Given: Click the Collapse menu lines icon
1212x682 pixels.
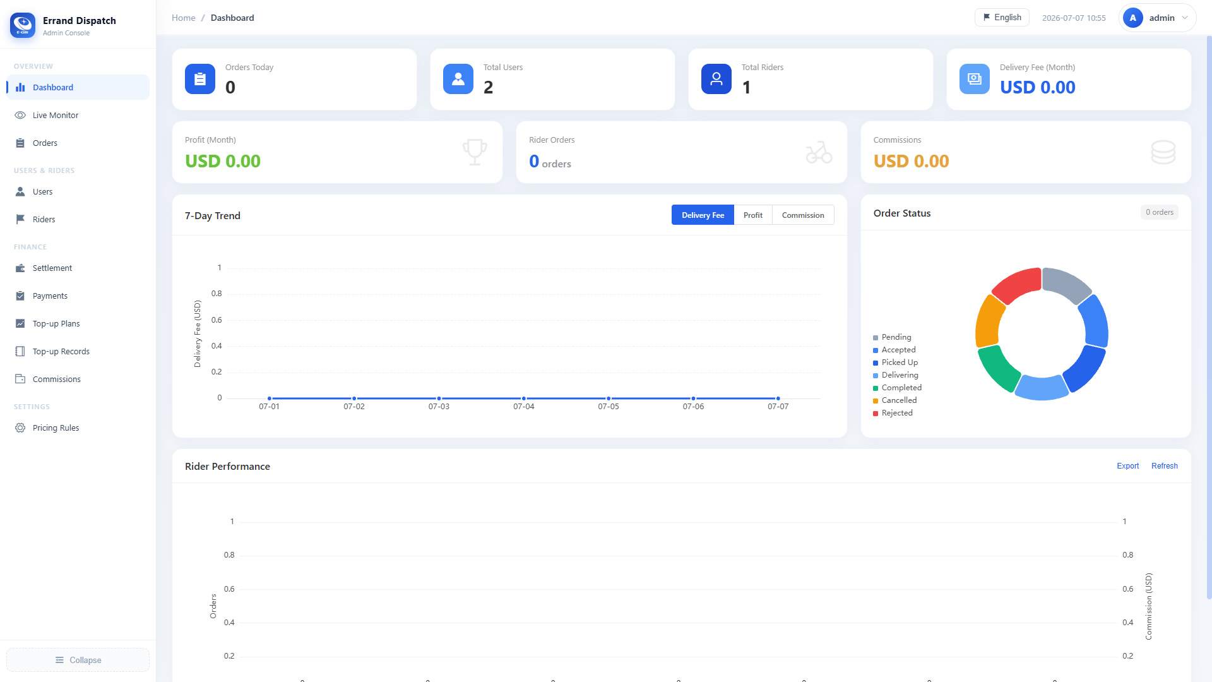Looking at the screenshot, I should (x=60, y=661).
